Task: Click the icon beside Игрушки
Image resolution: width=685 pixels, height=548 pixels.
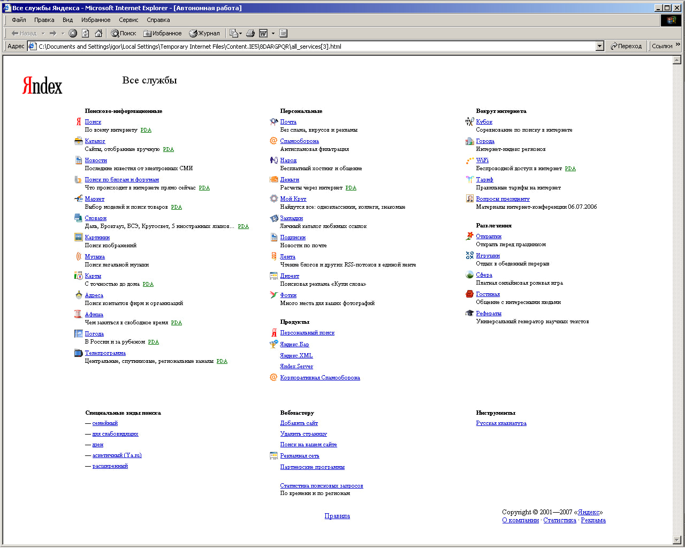Action: [470, 255]
